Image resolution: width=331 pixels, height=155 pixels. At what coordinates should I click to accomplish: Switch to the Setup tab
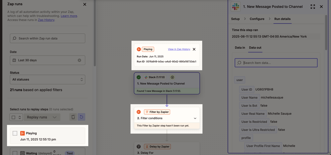coord(235,19)
